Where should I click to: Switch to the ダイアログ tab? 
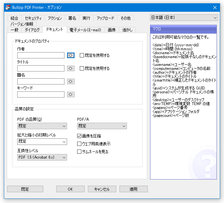coord(32,30)
